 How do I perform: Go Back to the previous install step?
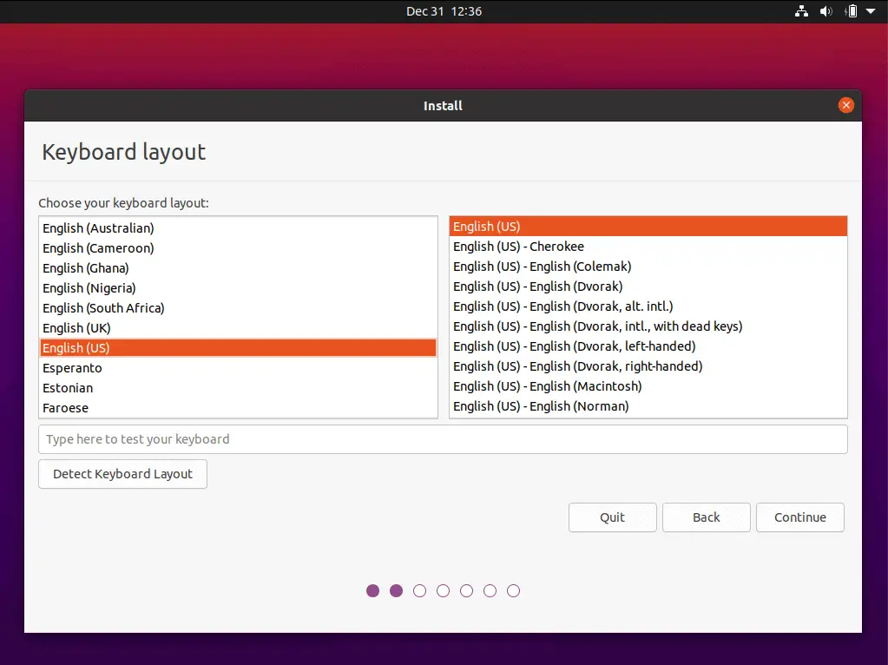707,517
